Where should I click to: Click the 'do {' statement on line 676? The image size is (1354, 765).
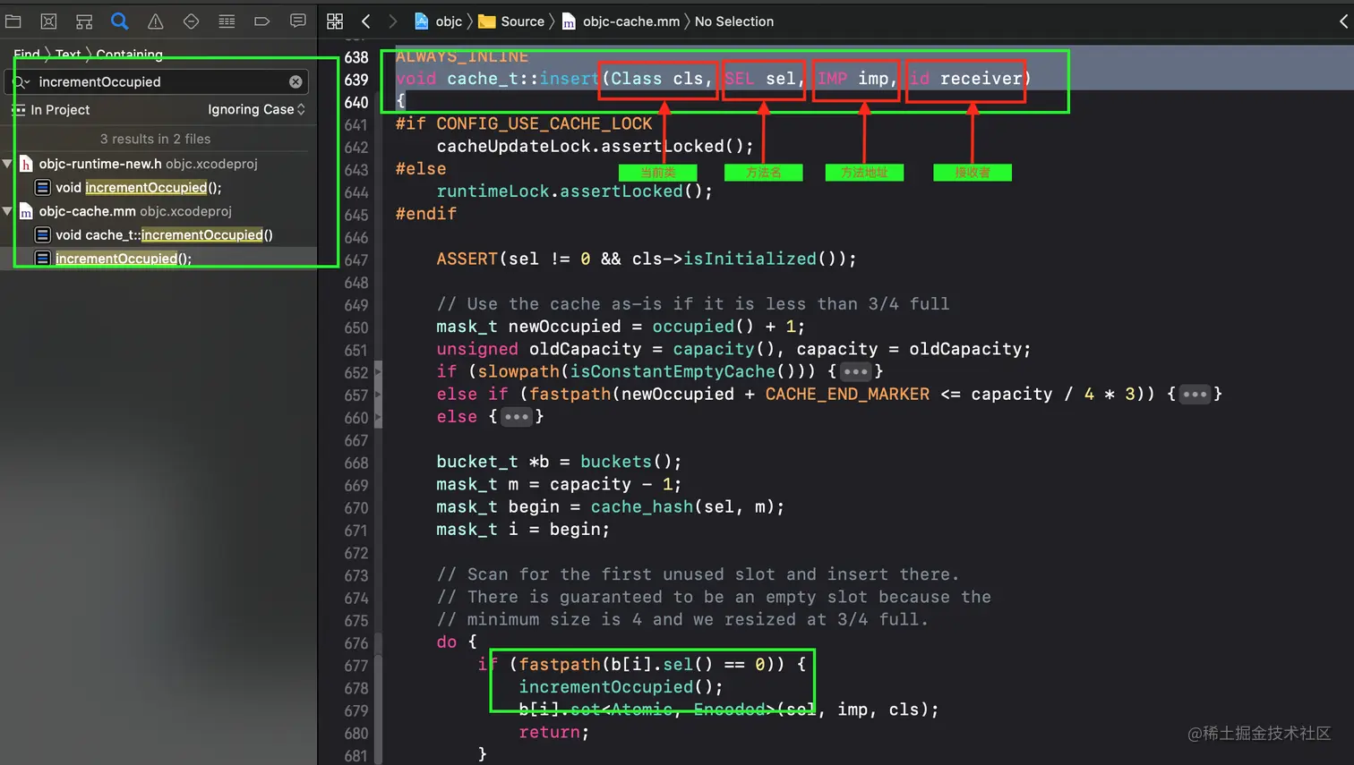457,642
